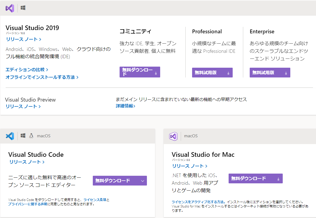Click the purple Visual Studio 2019 logo icon
Screen dimensions: 316x218
click(x=10, y=8)
